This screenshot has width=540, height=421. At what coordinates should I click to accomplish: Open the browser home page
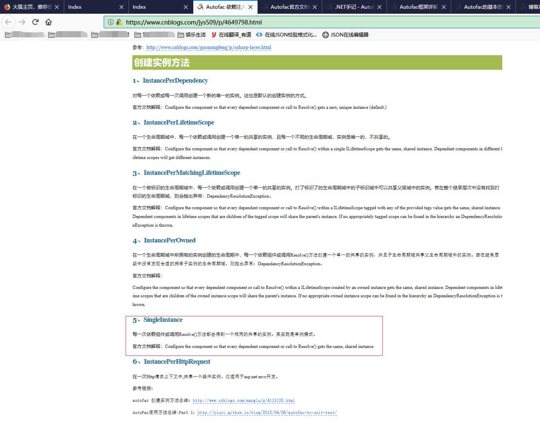49,22
